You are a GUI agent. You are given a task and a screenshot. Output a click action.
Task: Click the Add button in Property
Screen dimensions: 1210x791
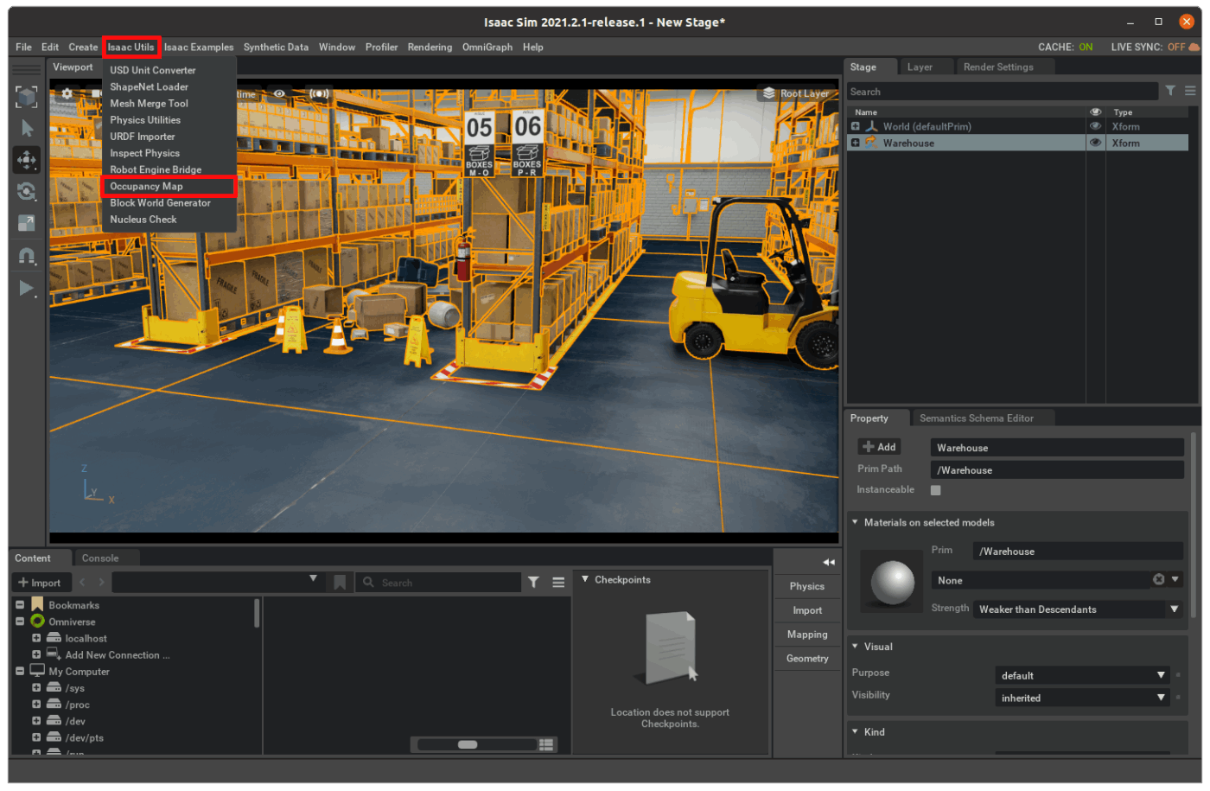pyautogui.click(x=880, y=447)
